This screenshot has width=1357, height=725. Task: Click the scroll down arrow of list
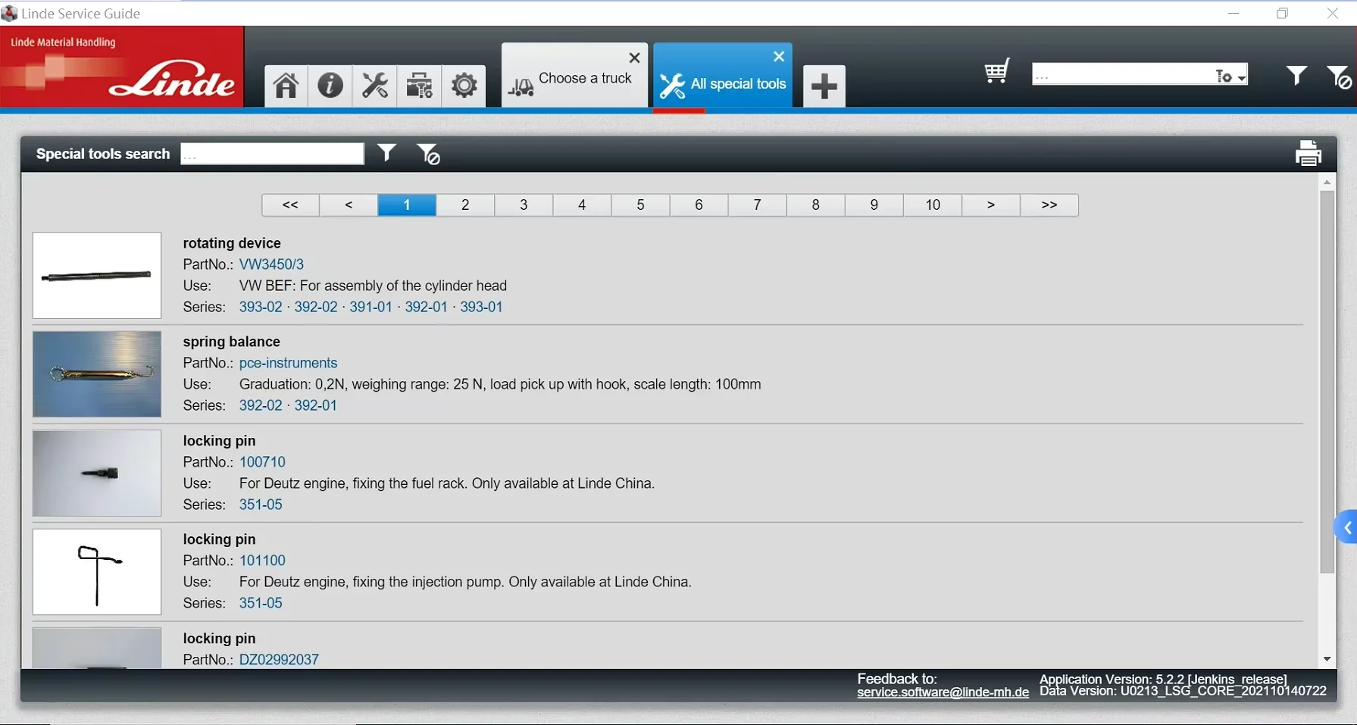1327,659
